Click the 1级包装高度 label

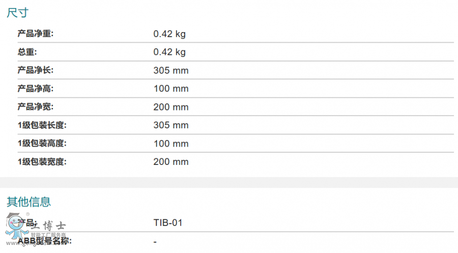point(42,144)
